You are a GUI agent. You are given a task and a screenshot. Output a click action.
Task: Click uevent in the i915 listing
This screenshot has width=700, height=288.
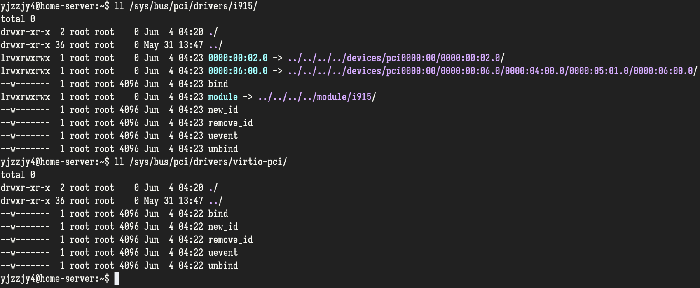click(x=223, y=136)
